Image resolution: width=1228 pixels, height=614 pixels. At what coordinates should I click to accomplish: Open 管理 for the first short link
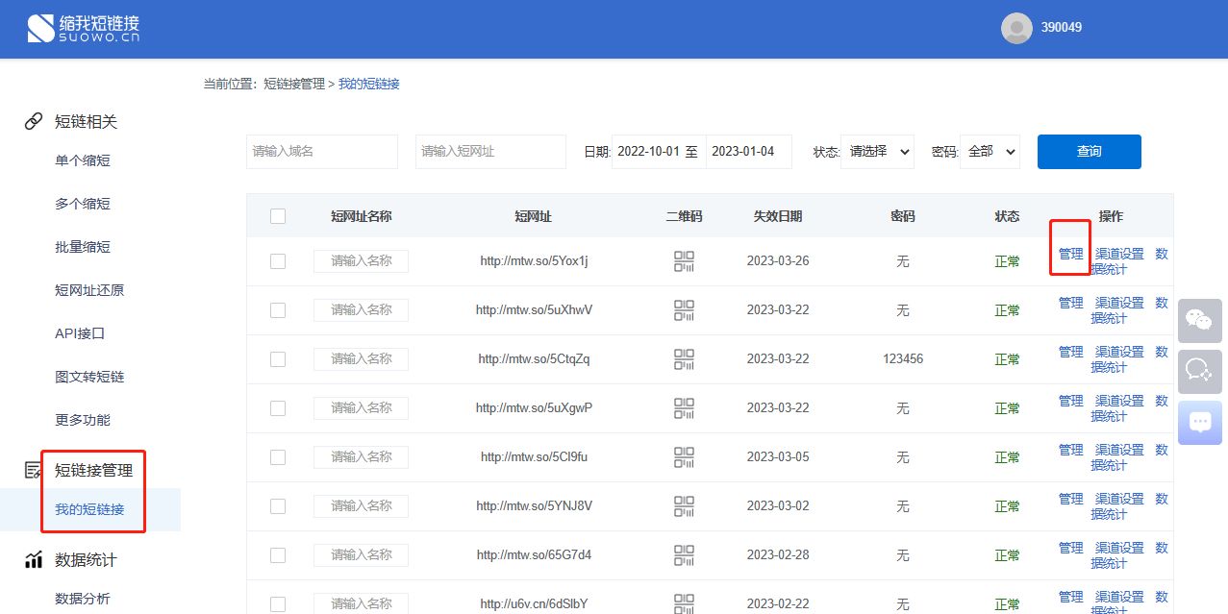[1069, 253]
